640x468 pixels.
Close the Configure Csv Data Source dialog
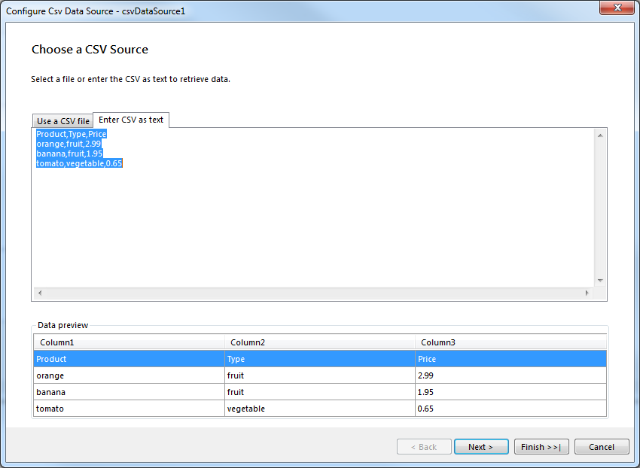(617, 8)
